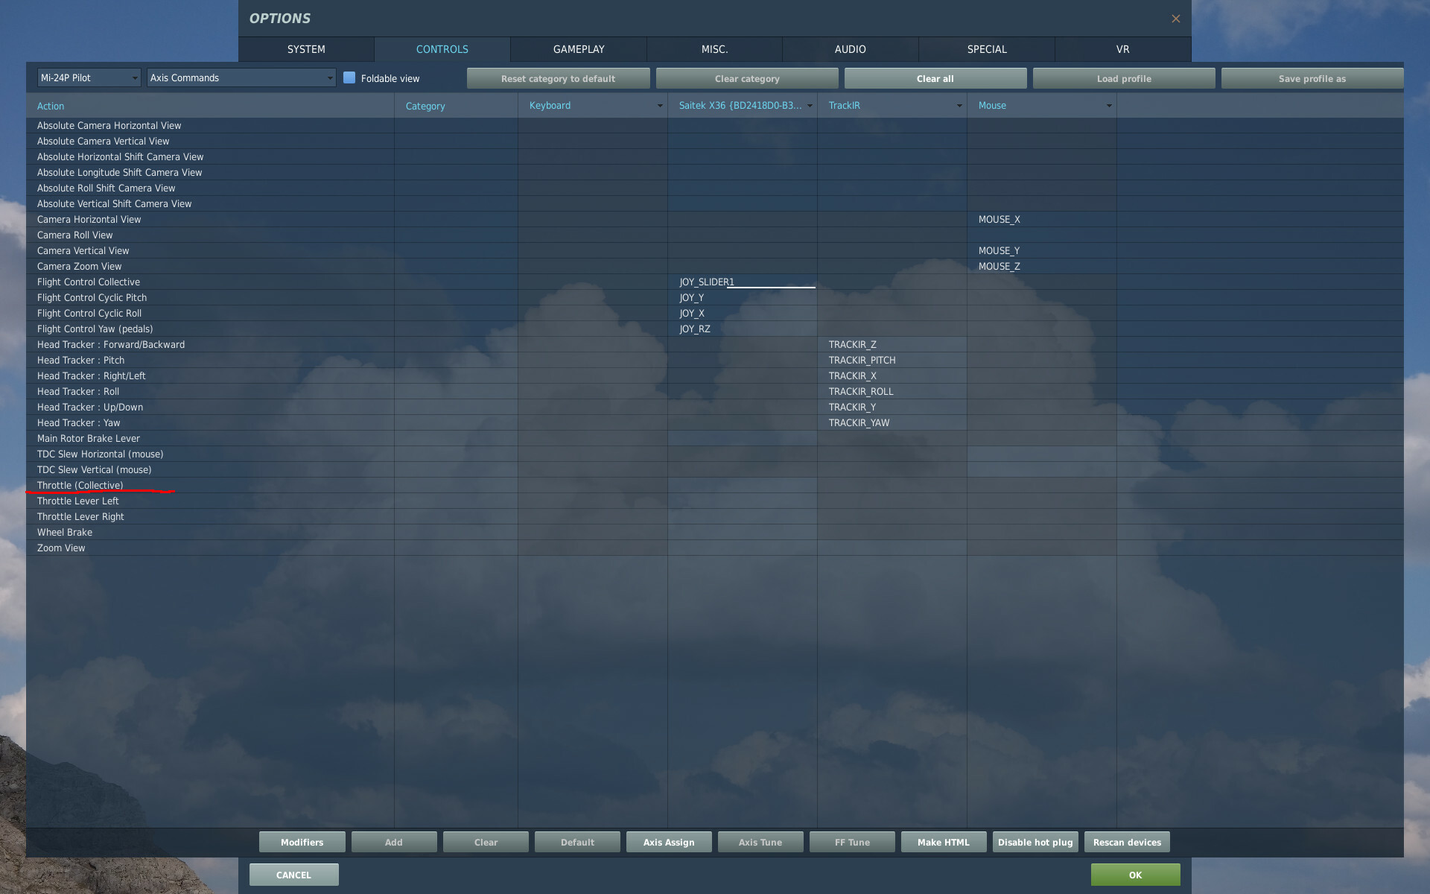Select the MOUSE_X binding cell

tap(1042, 219)
